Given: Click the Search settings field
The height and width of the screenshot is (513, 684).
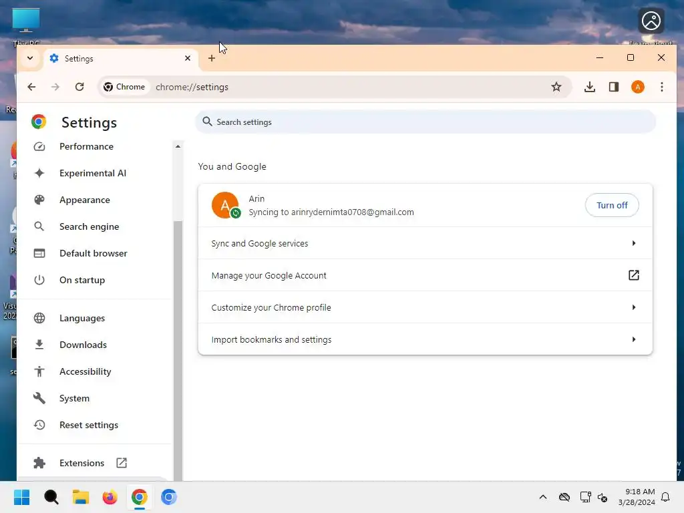Looking at the screenshot, I should click(425, 122).
